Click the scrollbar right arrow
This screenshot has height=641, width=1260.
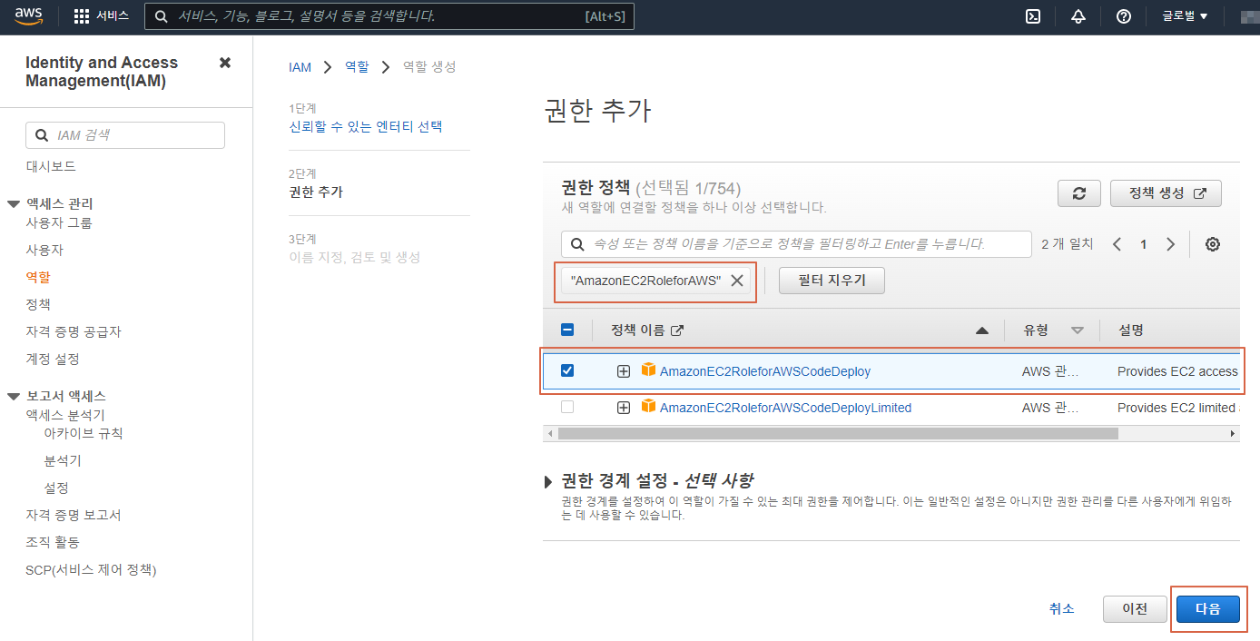click(1233, 434)
